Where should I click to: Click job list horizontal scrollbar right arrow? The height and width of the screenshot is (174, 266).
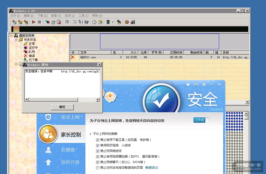pyautogui.click(x=247, y=102)
